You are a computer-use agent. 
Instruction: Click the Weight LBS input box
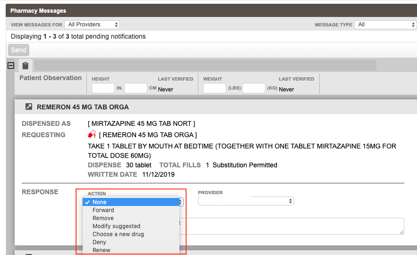pos(214,88)
